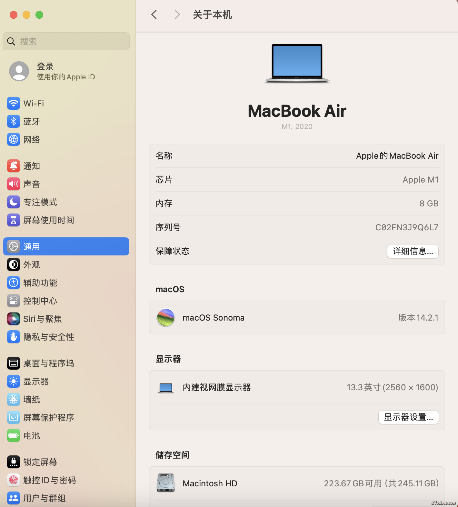Select the Focus mode (专注模式) moon icon
Screen dimensions: 458x507
[14, 202]
